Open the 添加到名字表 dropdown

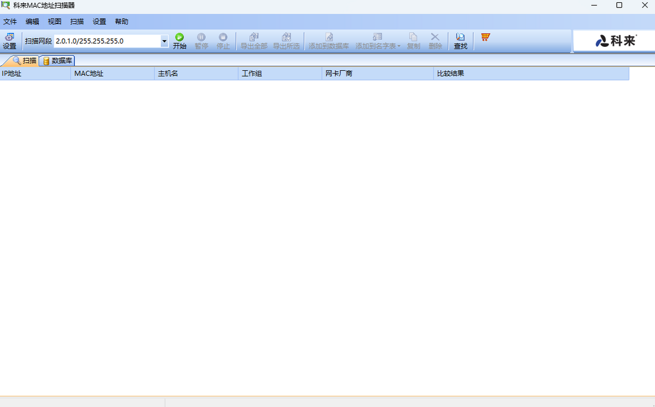(378, 41)
